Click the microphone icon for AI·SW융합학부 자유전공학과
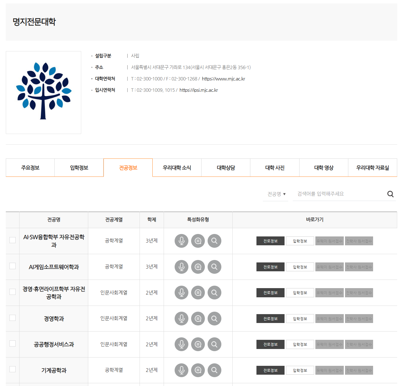403x386 pixels. point(181,241)
